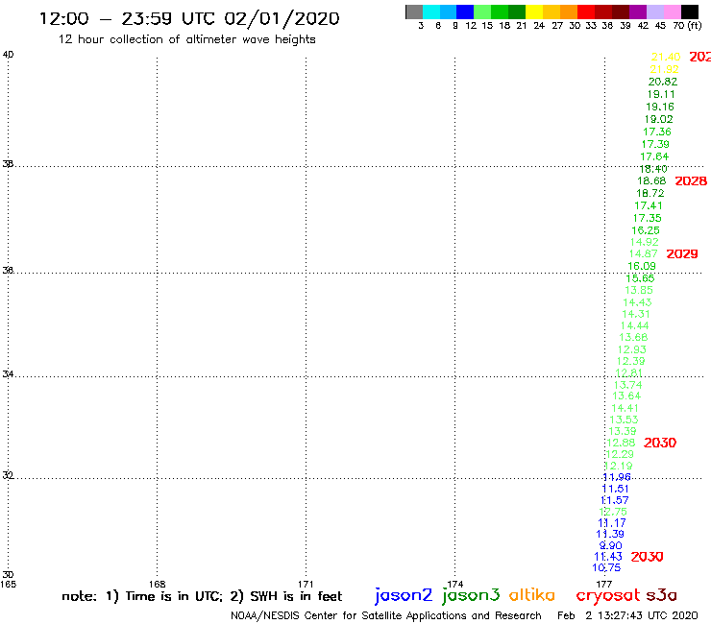Select the 11.43 wave height
Viewport: 711px width, 624px height.
(x=608, y=557)
